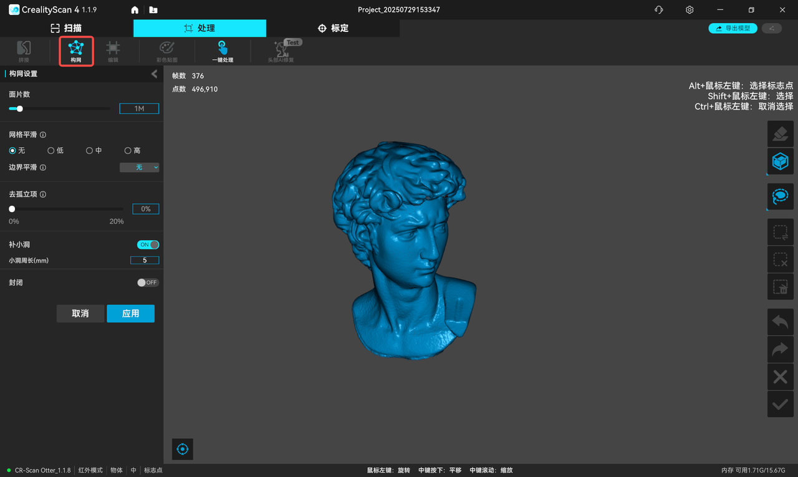Select 中 mesh smoothing level

pos(90,151)
